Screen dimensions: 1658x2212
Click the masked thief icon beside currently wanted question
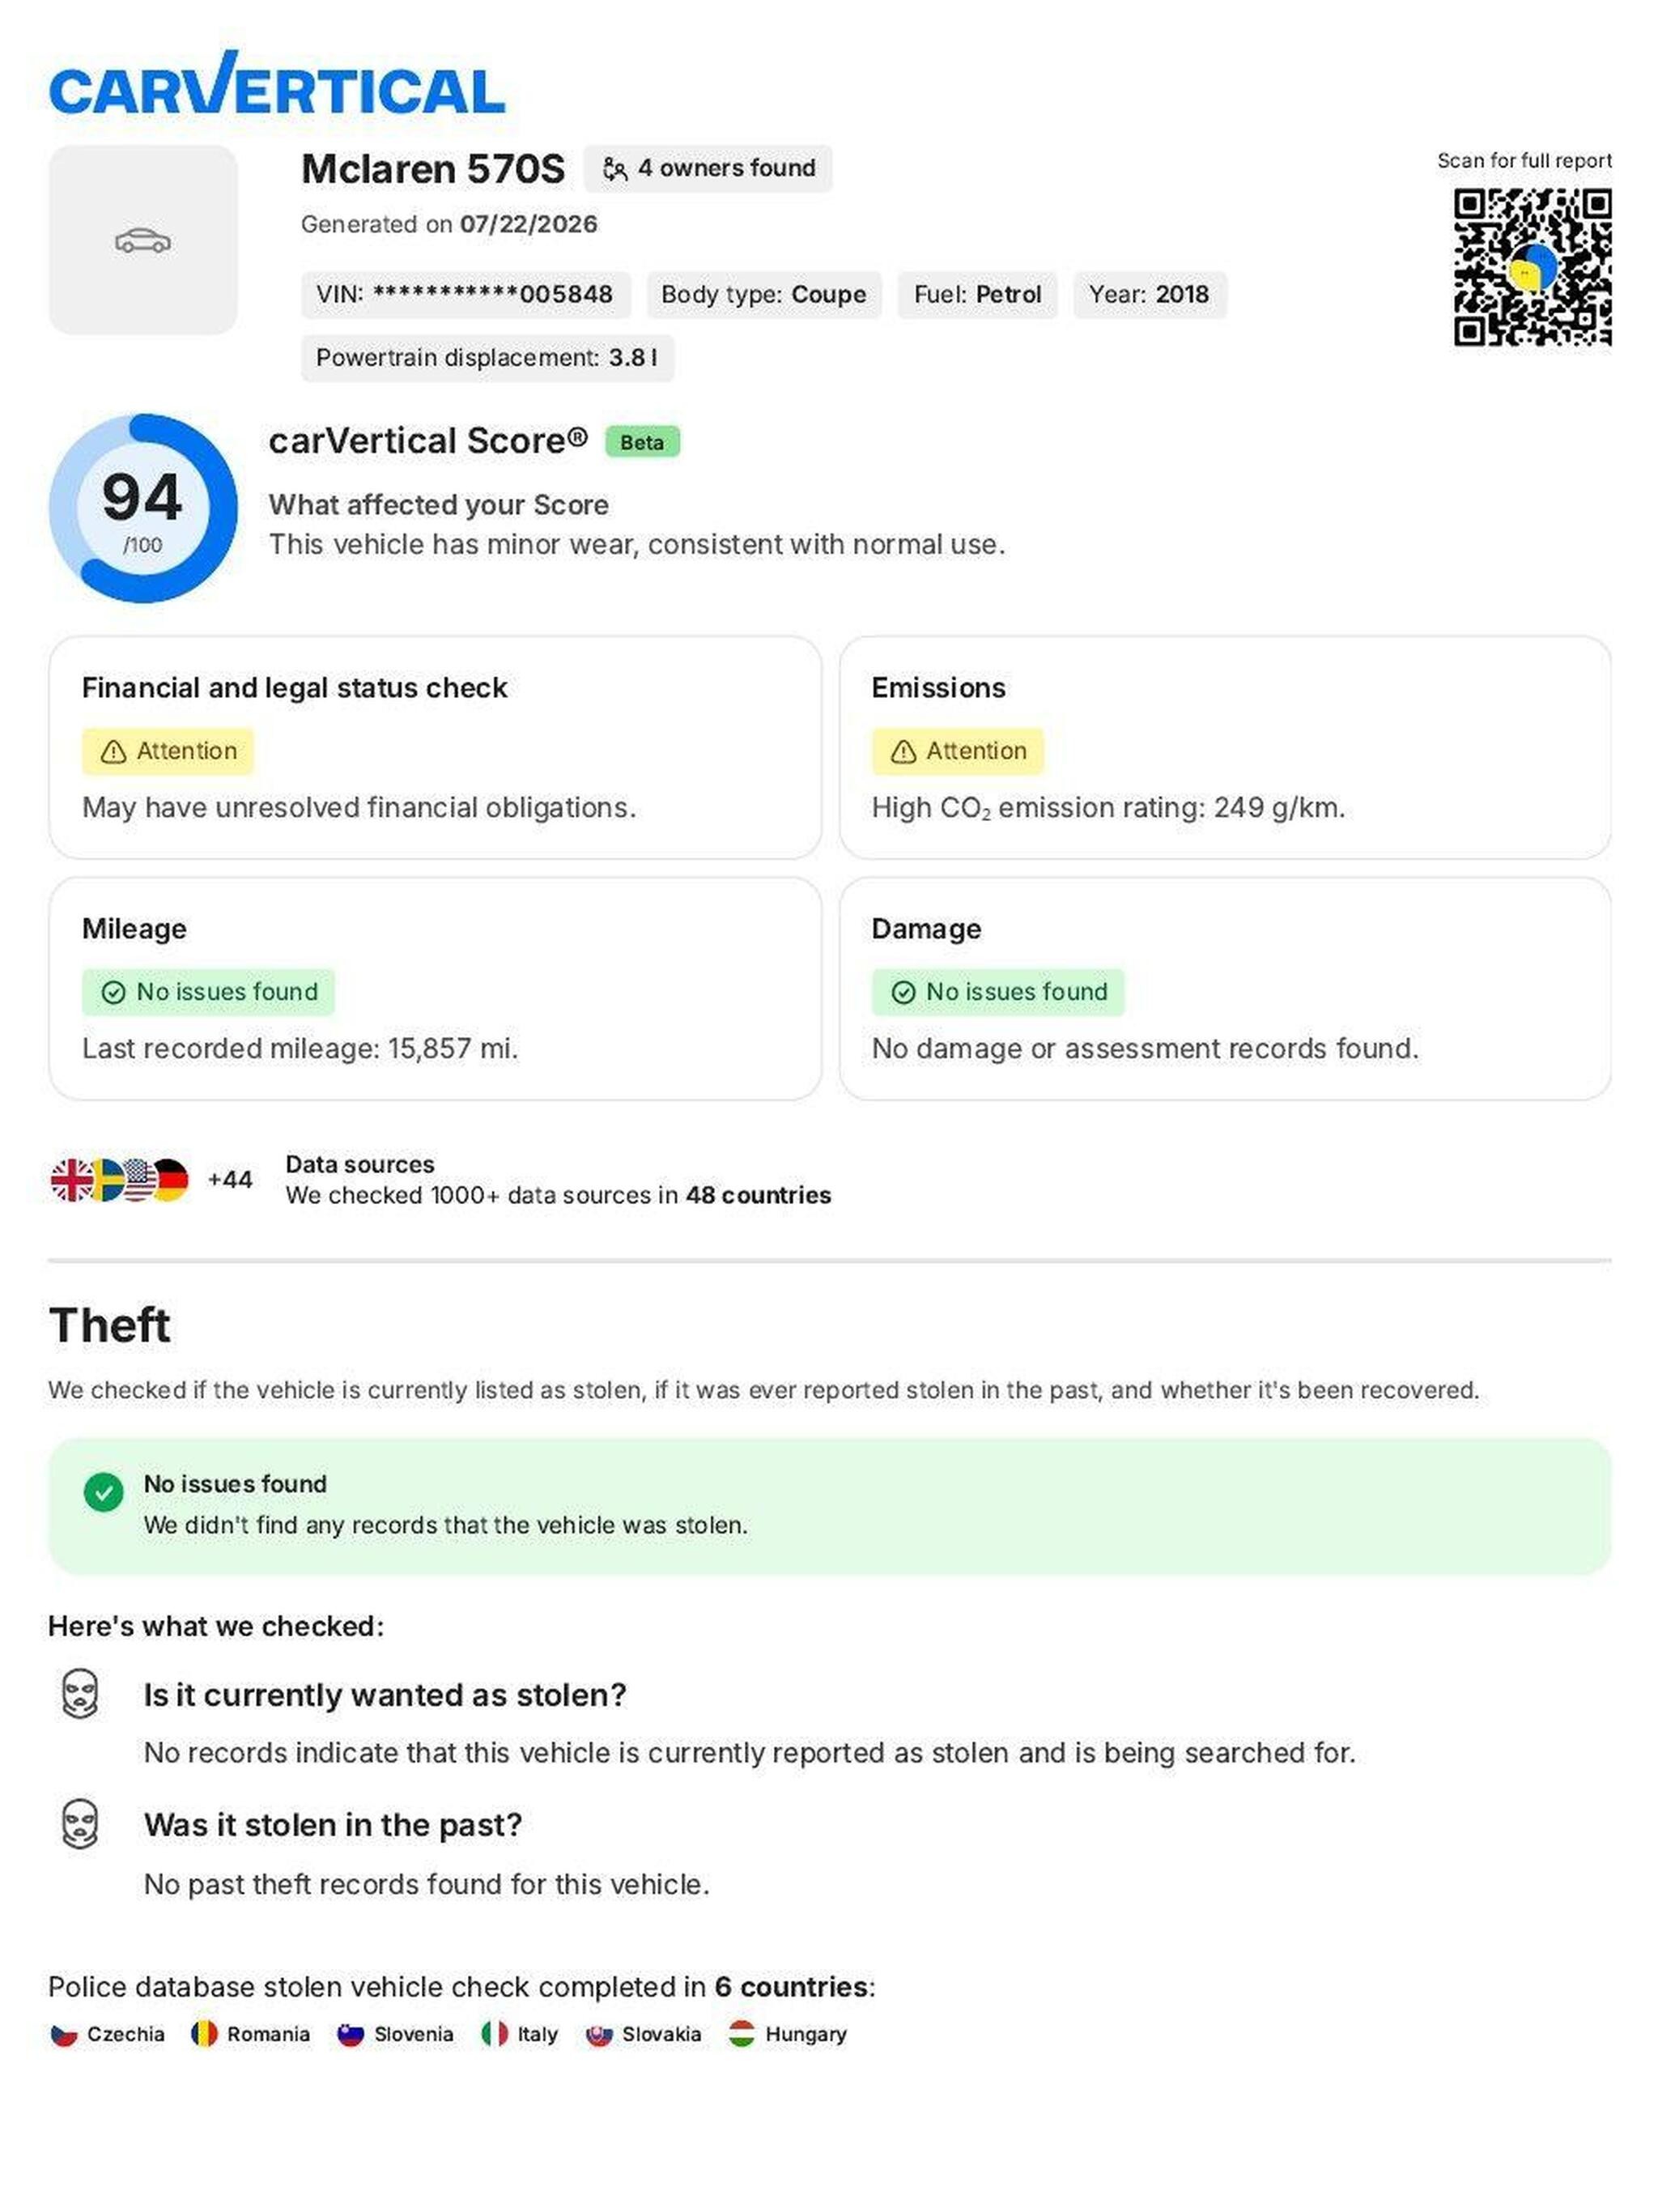(x=80, y=1693)
